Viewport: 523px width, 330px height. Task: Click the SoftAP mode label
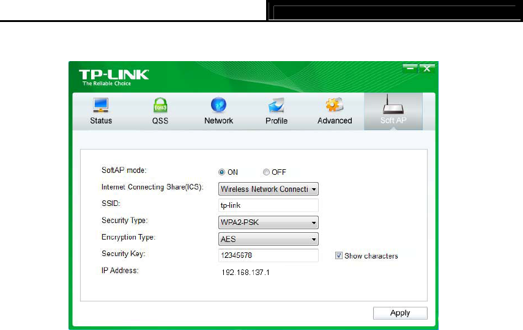click(124, 170)
